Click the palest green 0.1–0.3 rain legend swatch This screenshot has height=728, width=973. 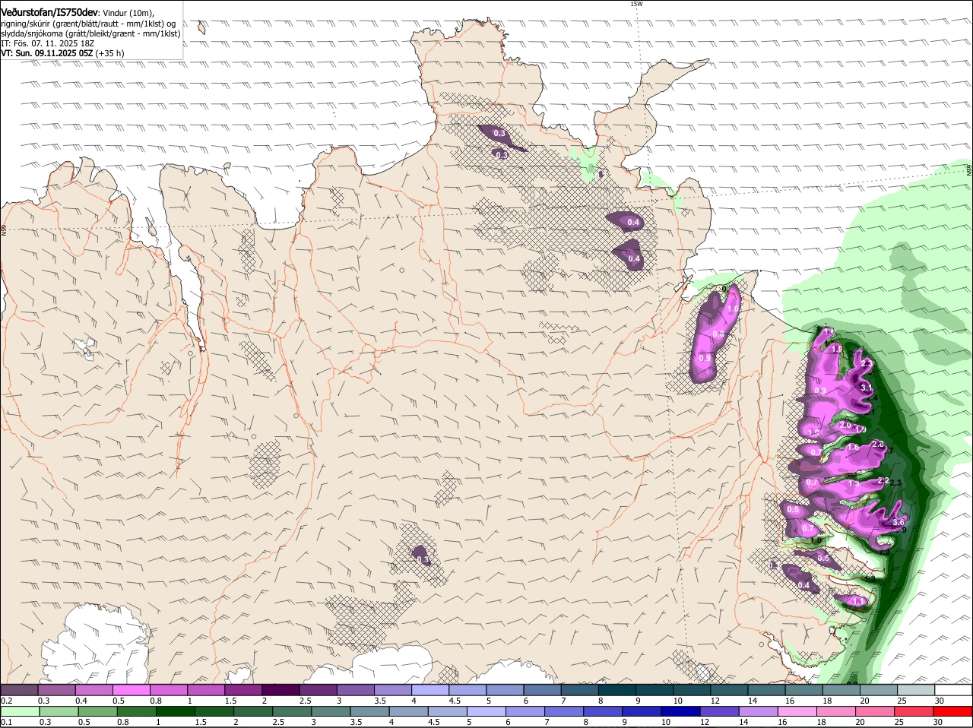(21, 711)
